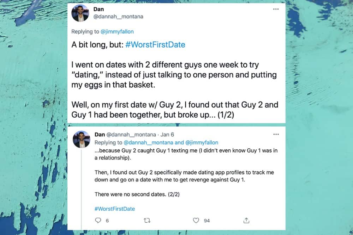Screen dimensions: 353x235
Task: Open the share icon on the lower tweet
Action: point(246,220)
